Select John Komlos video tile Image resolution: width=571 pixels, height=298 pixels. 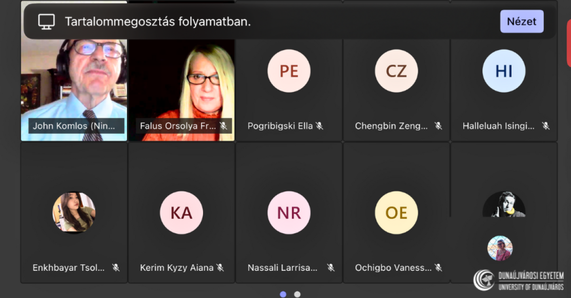click(74, 83)
